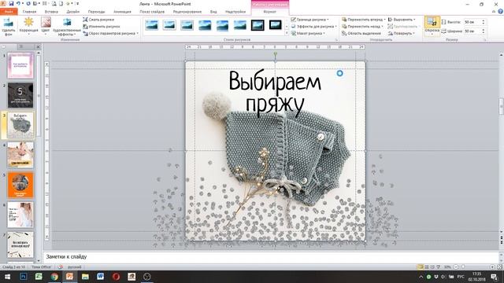Adjust width with spinner arrows
Viewport: 504px width, 283px height.
pyautogui.click(x=483, y=31)
